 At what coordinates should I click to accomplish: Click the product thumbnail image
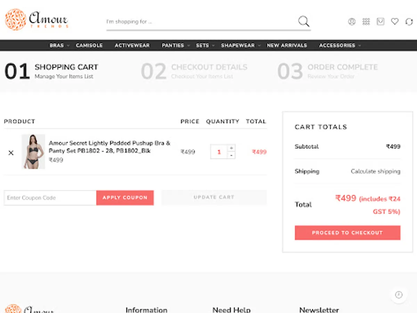(x=33, y=152)
